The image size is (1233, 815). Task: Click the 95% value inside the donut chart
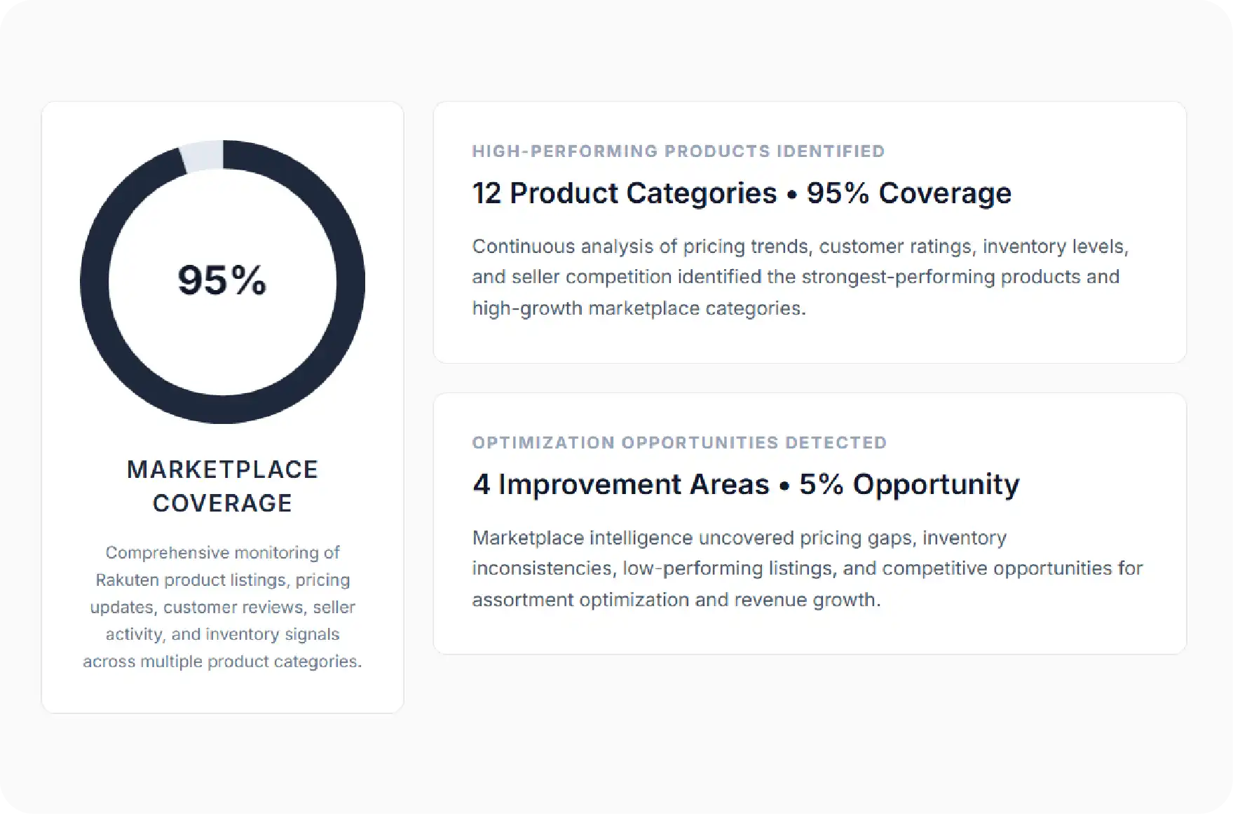pos(222,280)
